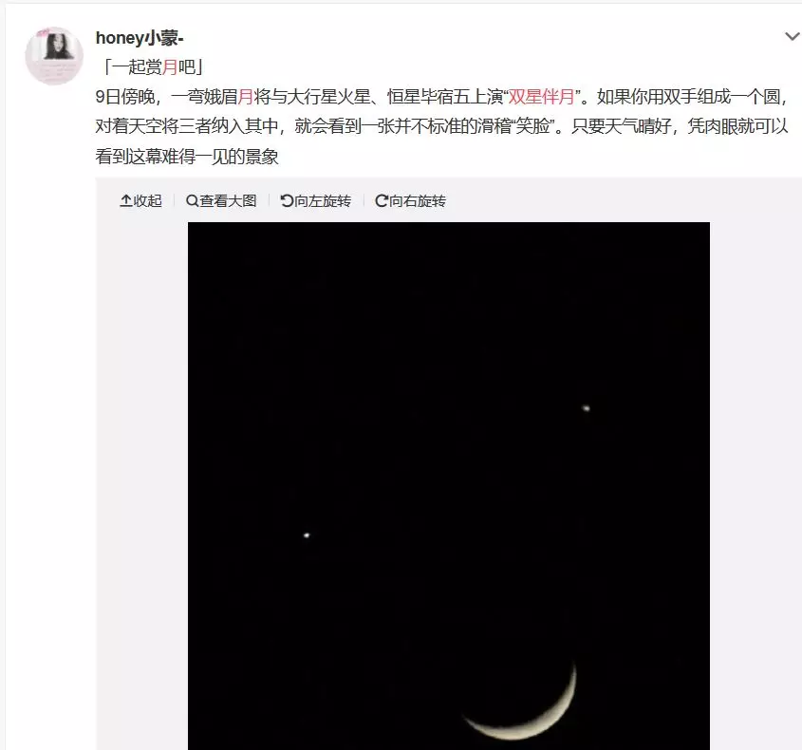This screenshot has width=802, height=750.
Task: Click the magnifier icon for 查看大图
Action: [x=192, y=201]
